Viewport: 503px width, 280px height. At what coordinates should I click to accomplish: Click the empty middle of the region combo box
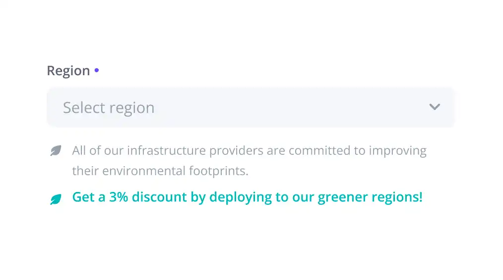pos(289,107)
